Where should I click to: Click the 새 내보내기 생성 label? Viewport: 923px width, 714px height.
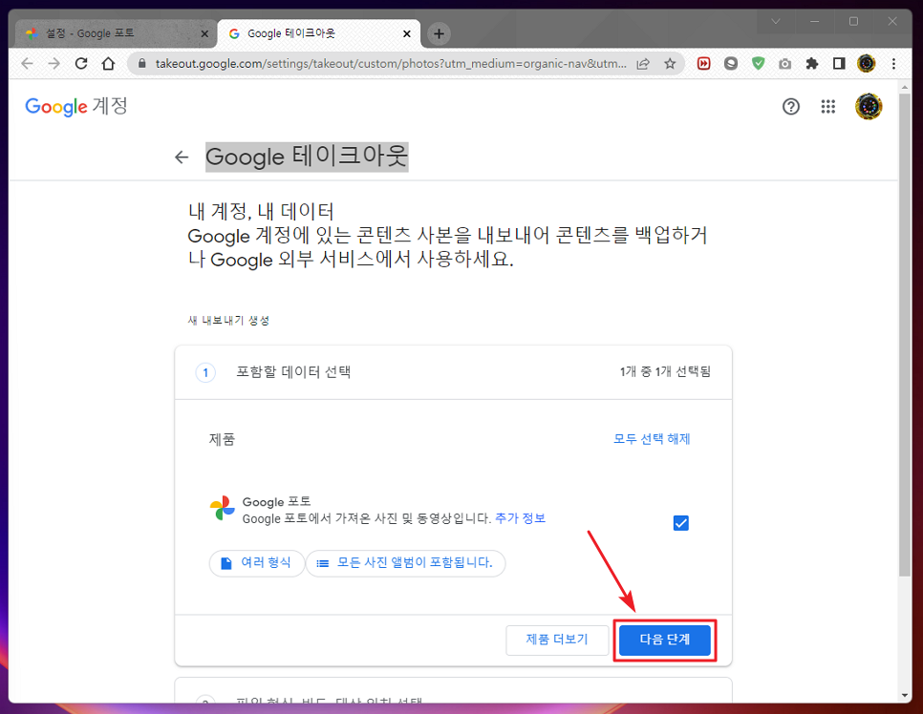228,321
